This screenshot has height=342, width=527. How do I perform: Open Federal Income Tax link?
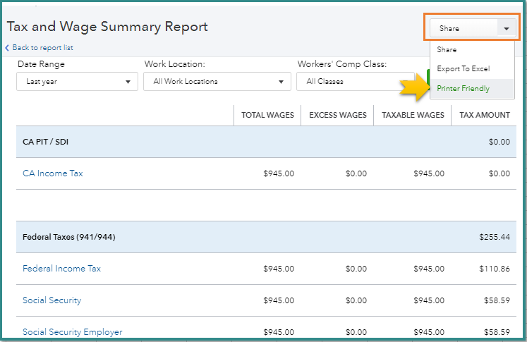pyautogui.click(x=61, y=269)
